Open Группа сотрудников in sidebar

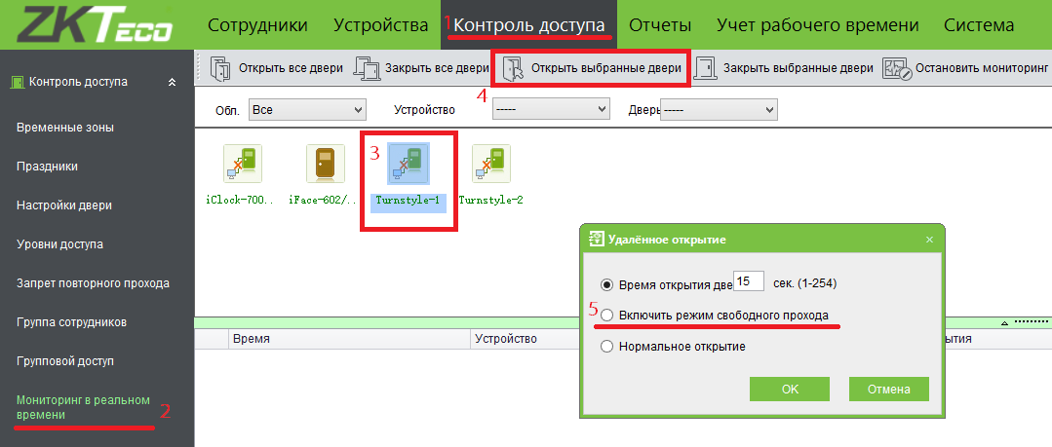click(x=72, y=321)
